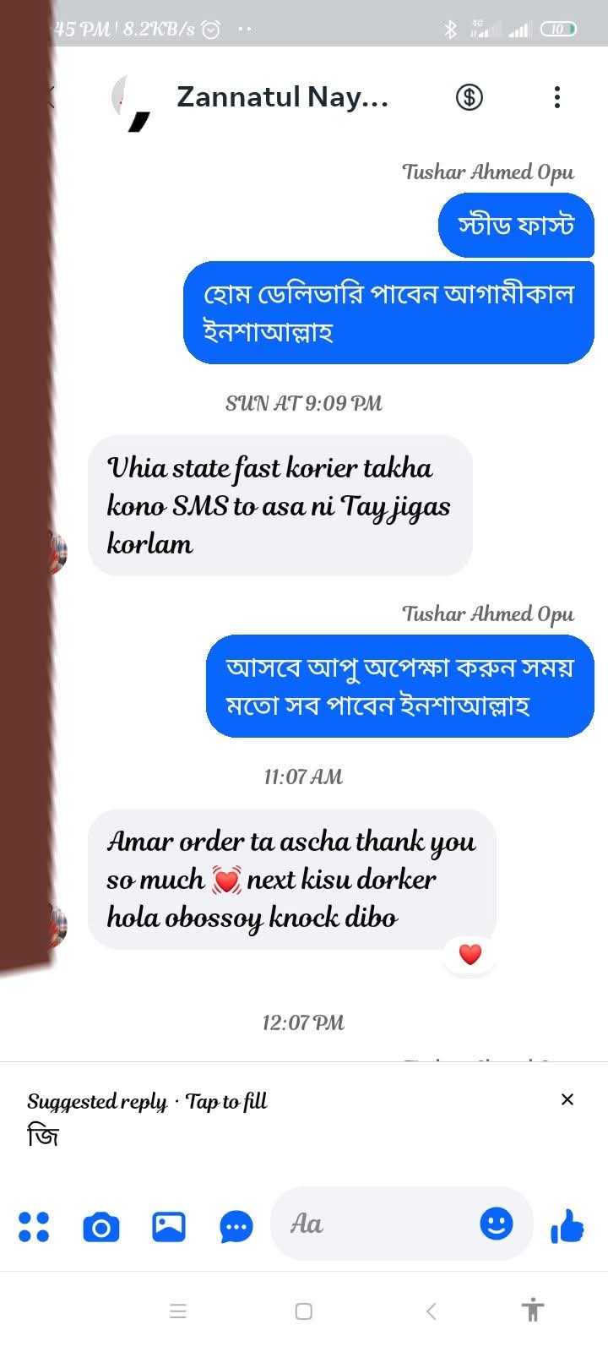Open the payment dollar icon
Screen dimensions: 608x1352
[x=470, y=97]
